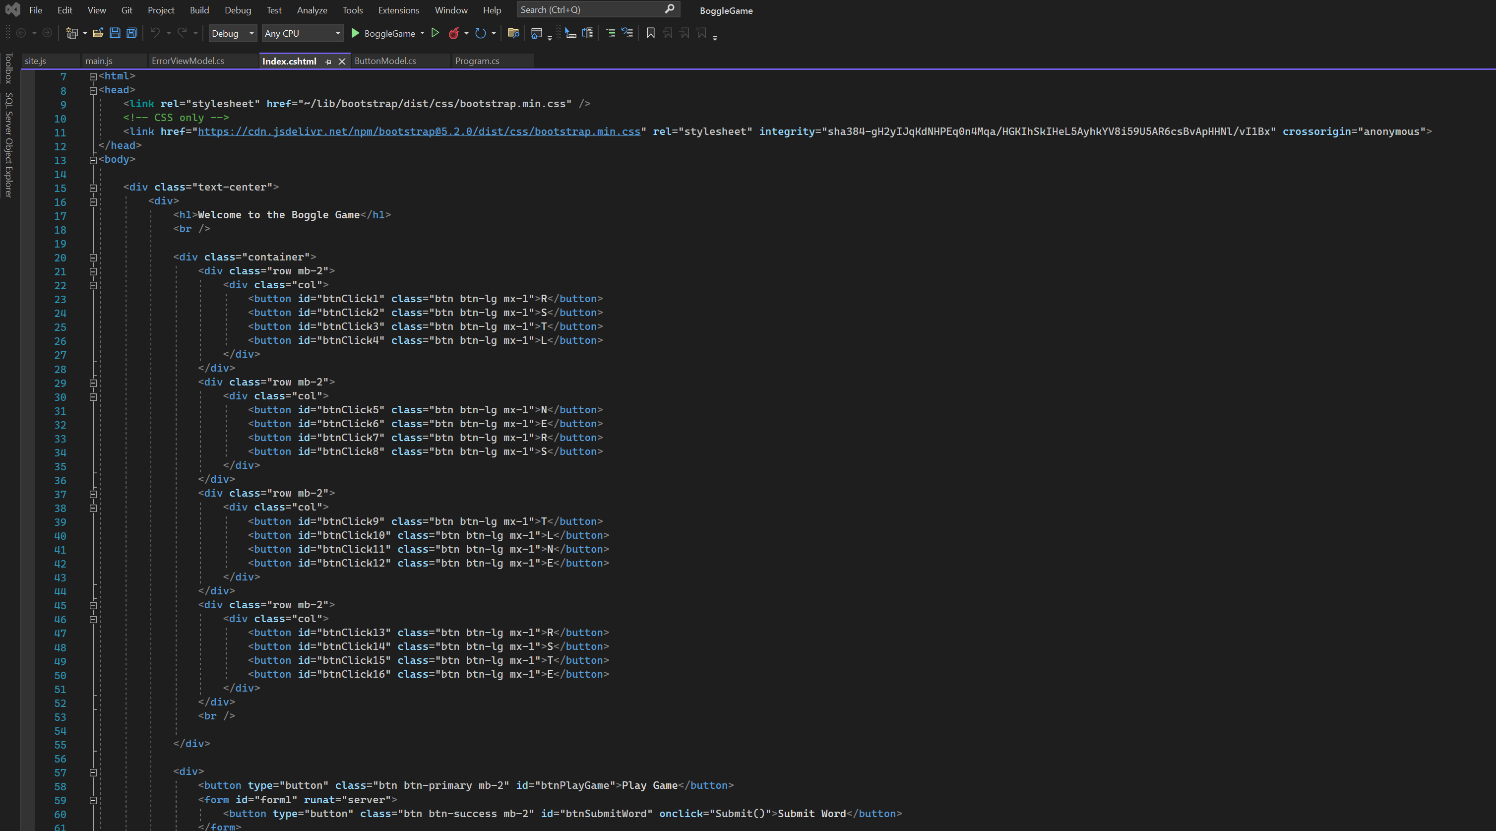Screen dimensions: 1496x831
Task: Toggle a bookmark on the current line
Action: coord(651,33)
